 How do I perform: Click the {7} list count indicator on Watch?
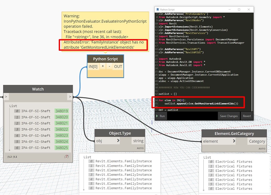tap(67, 157)
